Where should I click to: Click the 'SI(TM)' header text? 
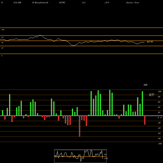point(62,3)
